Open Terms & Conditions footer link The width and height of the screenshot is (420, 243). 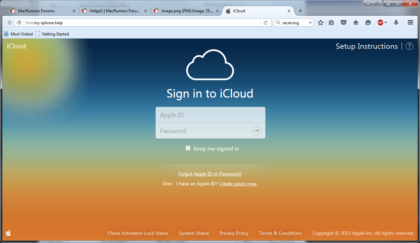pyautogui.click(x=280, y=233)
